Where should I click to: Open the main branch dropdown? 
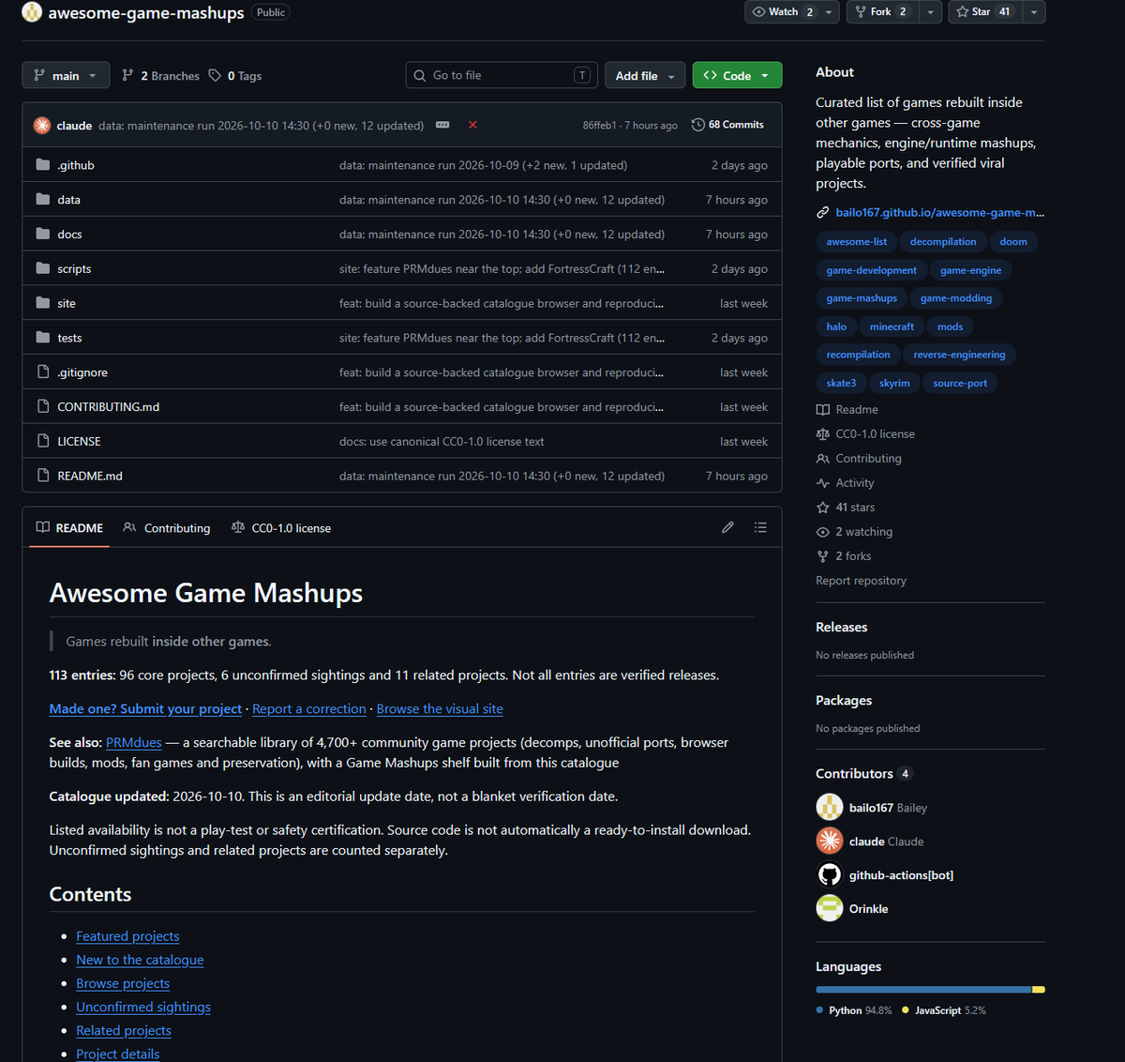[66, 76]
